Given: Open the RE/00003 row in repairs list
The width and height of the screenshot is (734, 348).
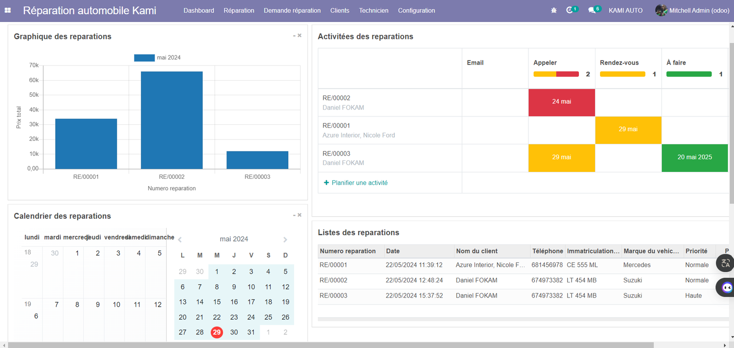Looking at the screenshot, I should pos(334,296).
